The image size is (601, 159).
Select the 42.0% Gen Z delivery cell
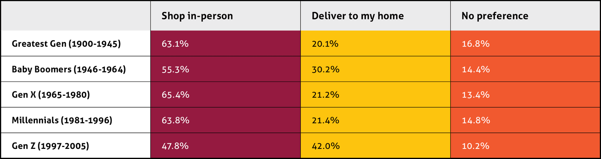point(326,146)
